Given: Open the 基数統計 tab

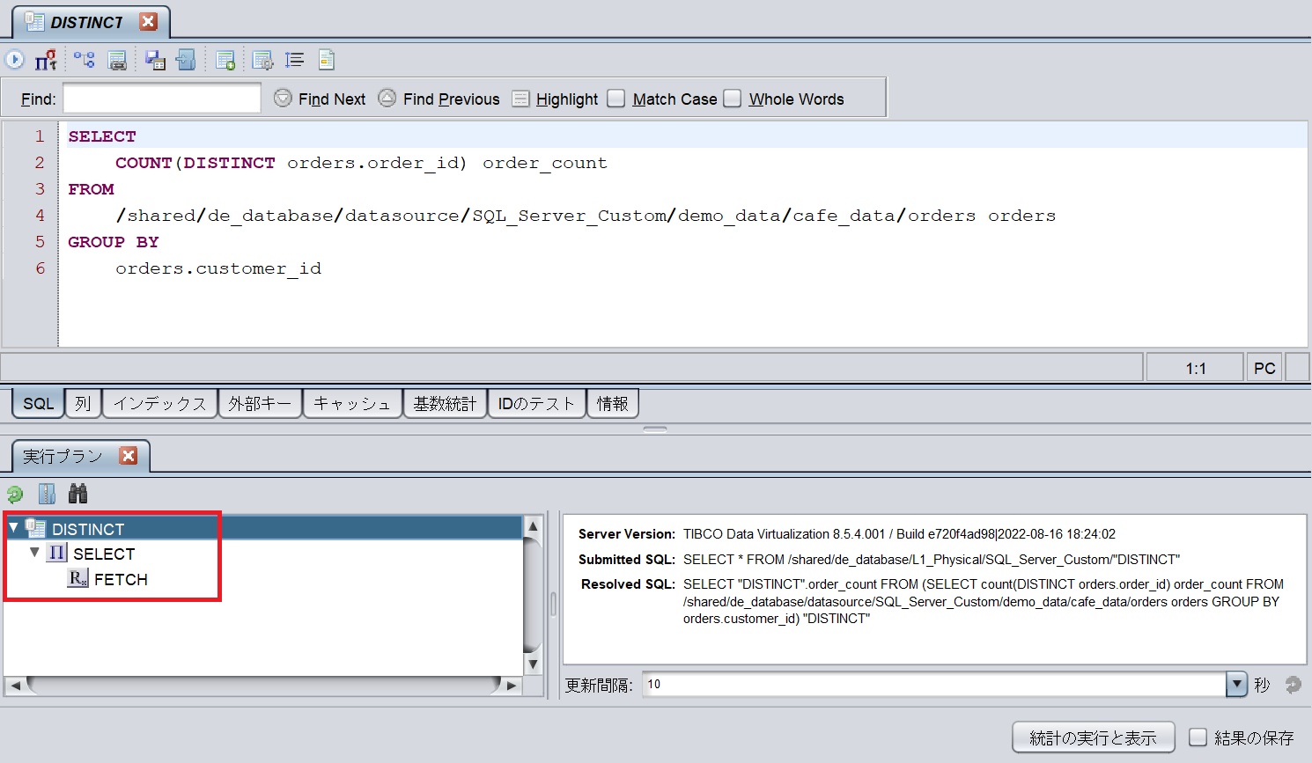Looking at the screenshot, I should coord(445,403).
